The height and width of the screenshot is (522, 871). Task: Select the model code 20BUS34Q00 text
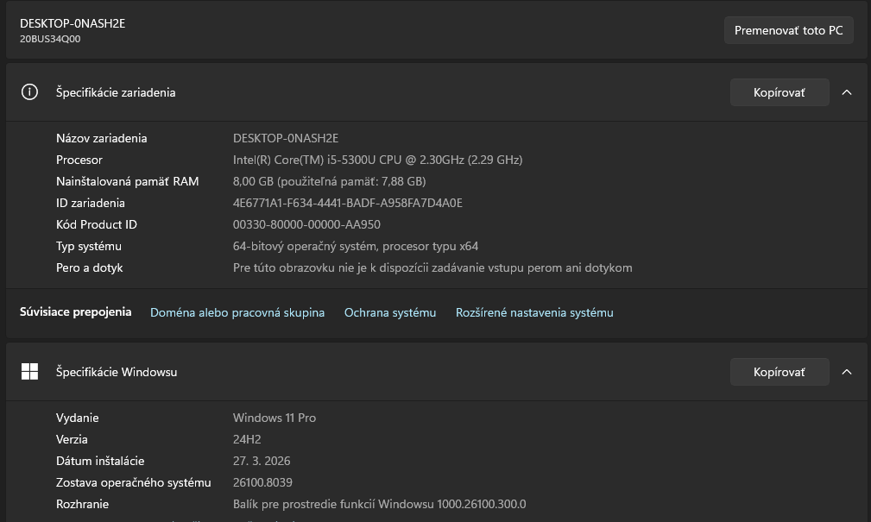point(49,39)
